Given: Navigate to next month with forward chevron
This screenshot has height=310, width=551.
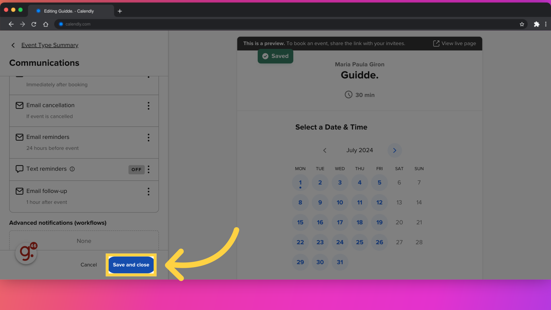Looking at the screenshot, I should [x=395, y=150].
